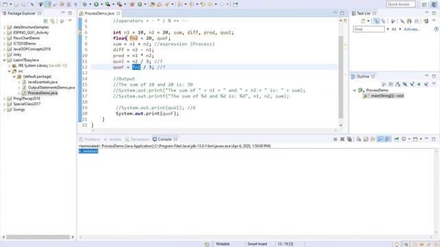The height and width of the screenshot is (247, 440).
Task: Click the green New Java Class icon
Action: pos(140,4)
